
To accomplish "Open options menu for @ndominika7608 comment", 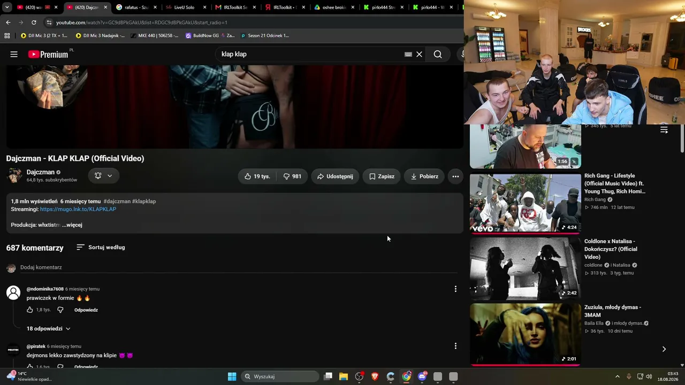I will tap(455, 289).
